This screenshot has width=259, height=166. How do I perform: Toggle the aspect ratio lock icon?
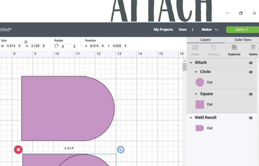point(26,42)
